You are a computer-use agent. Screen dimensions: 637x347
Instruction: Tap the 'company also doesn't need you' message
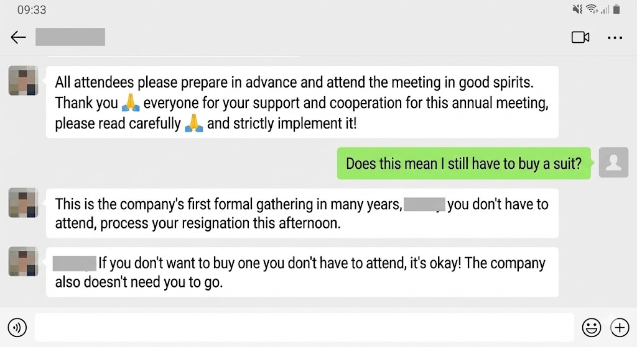pos(302,272)
